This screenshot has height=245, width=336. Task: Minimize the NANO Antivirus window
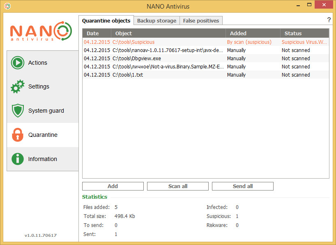pyautogui.click(x=298, y=5)
